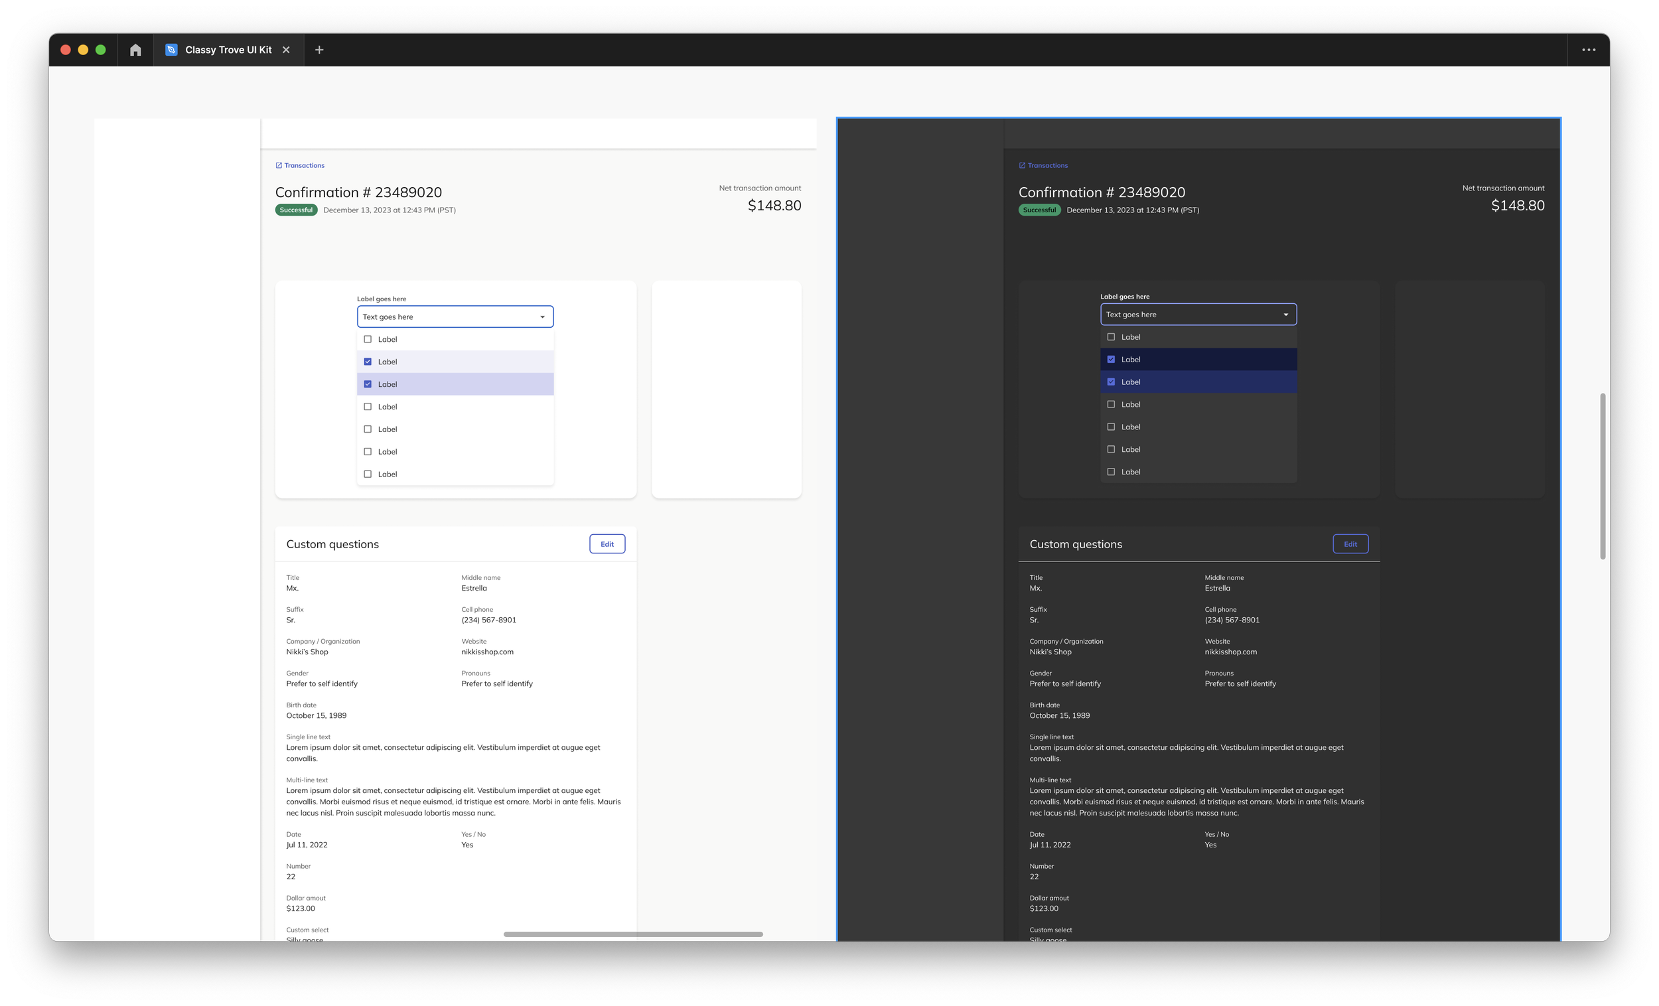Switch to the Classy Trove UI Kit tab
The image size is (1659, 1006).
pyautogui.click(x=228, y=50)
